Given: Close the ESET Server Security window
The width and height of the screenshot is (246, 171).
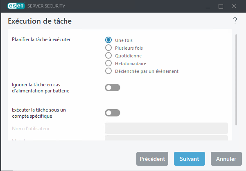Looking at the screenshot, I should [235, 6].
